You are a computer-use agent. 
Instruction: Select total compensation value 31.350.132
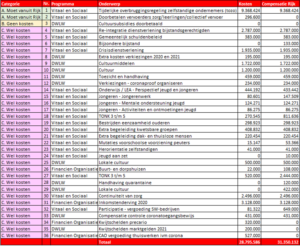(280, 242)
